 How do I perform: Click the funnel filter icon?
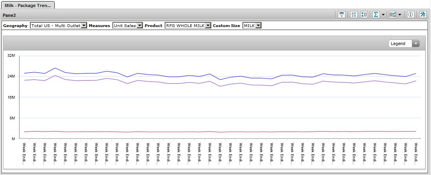click(x=342, y=14)
